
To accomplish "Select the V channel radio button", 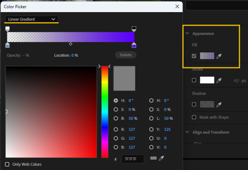I will (151, 147).
